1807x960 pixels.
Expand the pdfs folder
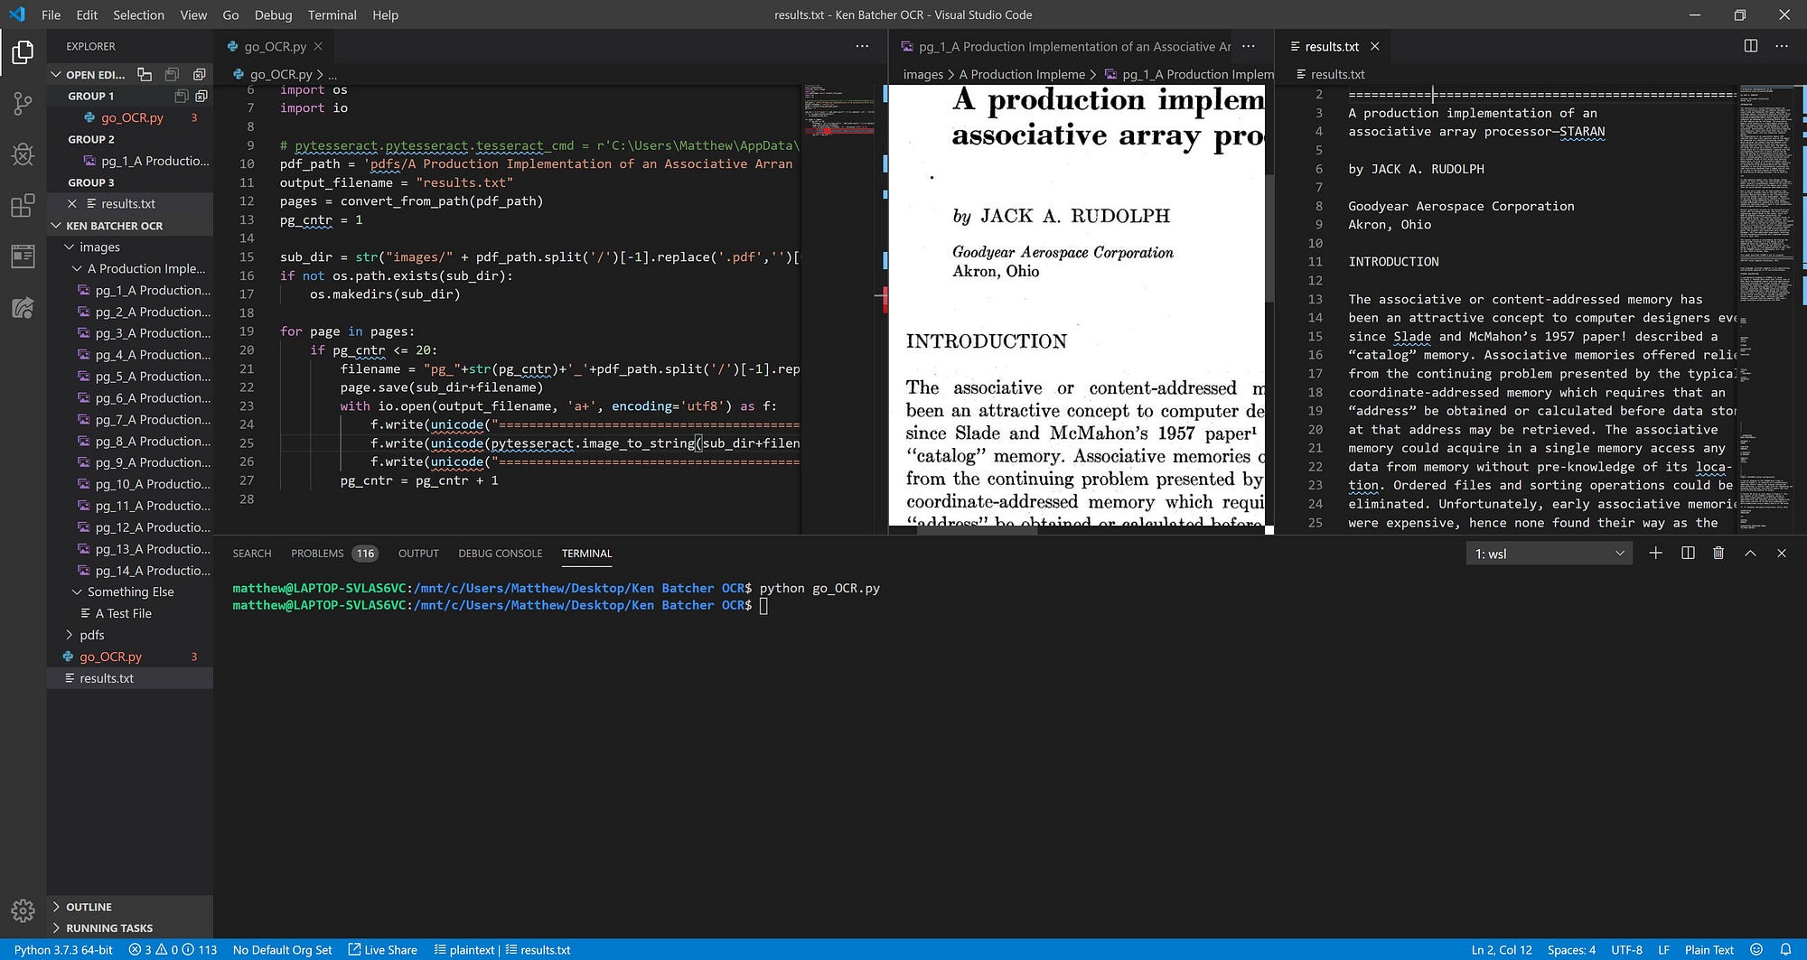(91, 635)
